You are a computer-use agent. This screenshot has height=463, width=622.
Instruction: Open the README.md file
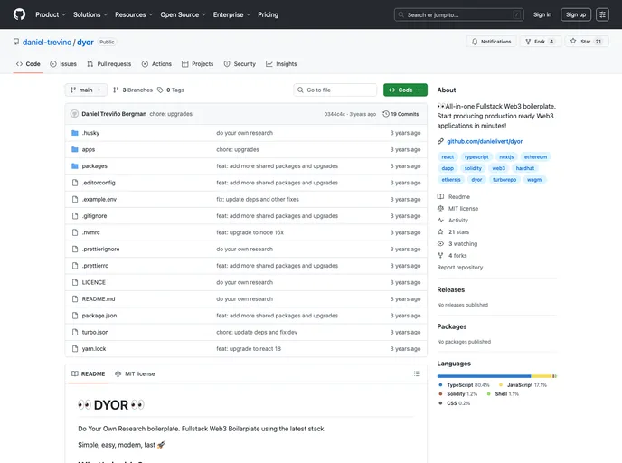(x=99, y=299)
